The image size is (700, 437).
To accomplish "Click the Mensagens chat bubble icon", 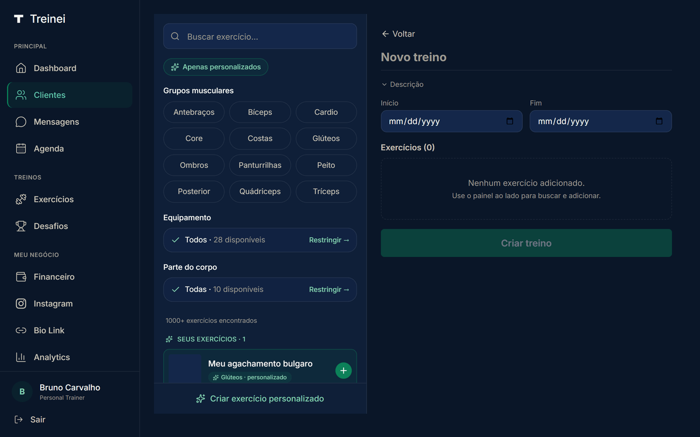I will point(21,122).
